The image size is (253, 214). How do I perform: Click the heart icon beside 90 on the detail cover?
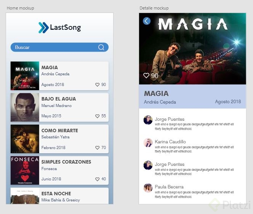(x=146, y=75)
